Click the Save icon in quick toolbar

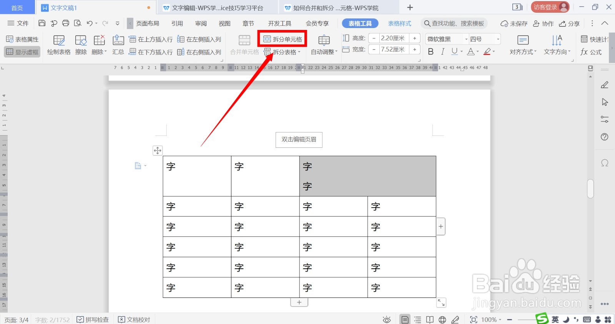42,23
